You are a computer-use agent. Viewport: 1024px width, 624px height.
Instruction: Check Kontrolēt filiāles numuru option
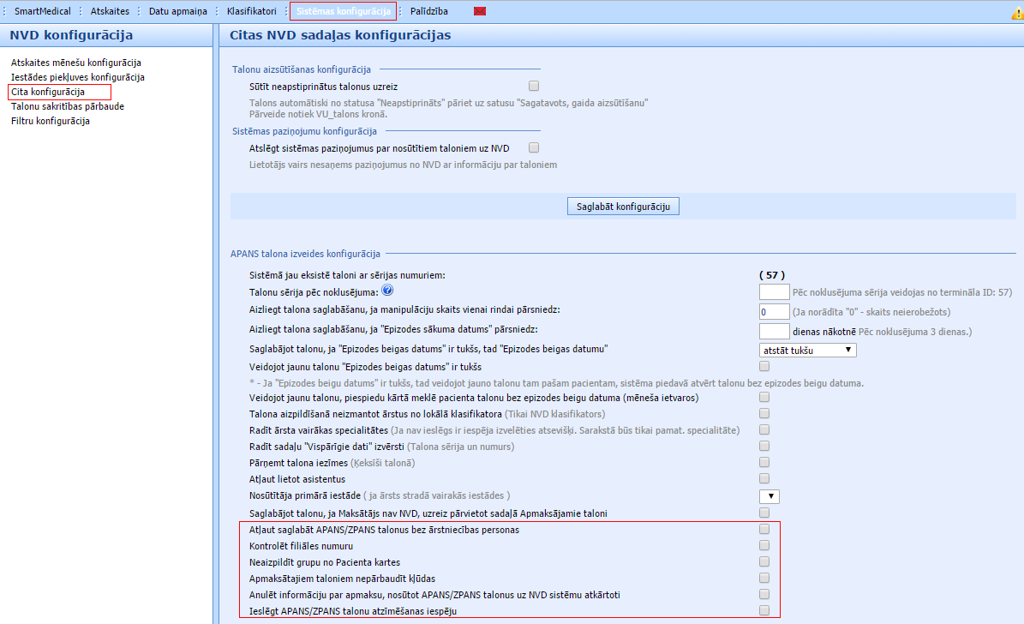click(764, 546)
